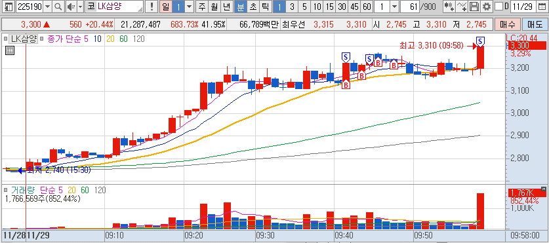Select the 5-minute interval

coord(304,7)
